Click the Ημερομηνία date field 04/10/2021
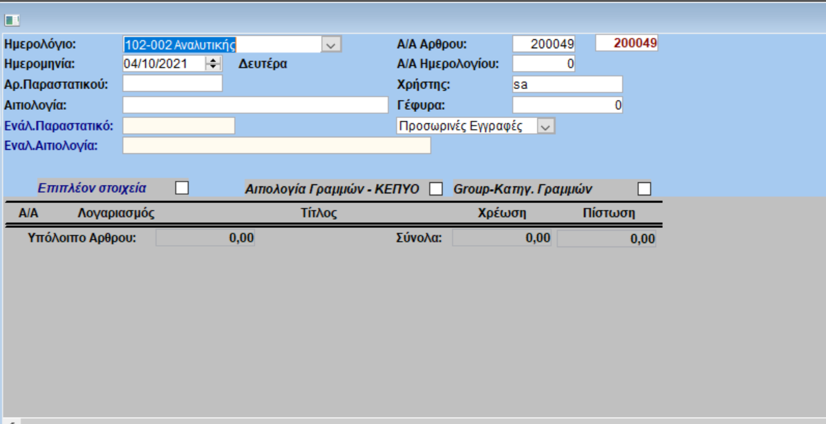826x424 pixels. point(163,64)
